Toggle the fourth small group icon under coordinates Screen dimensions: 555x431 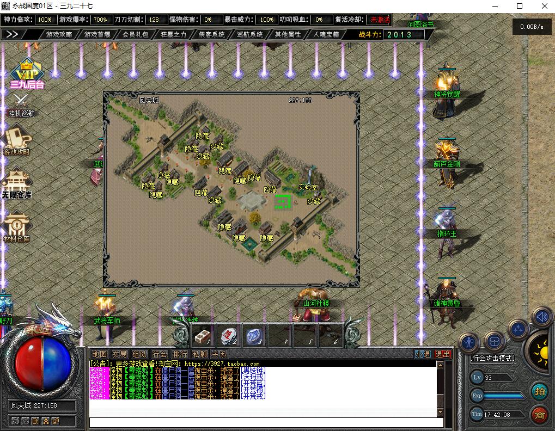point(46,421)
